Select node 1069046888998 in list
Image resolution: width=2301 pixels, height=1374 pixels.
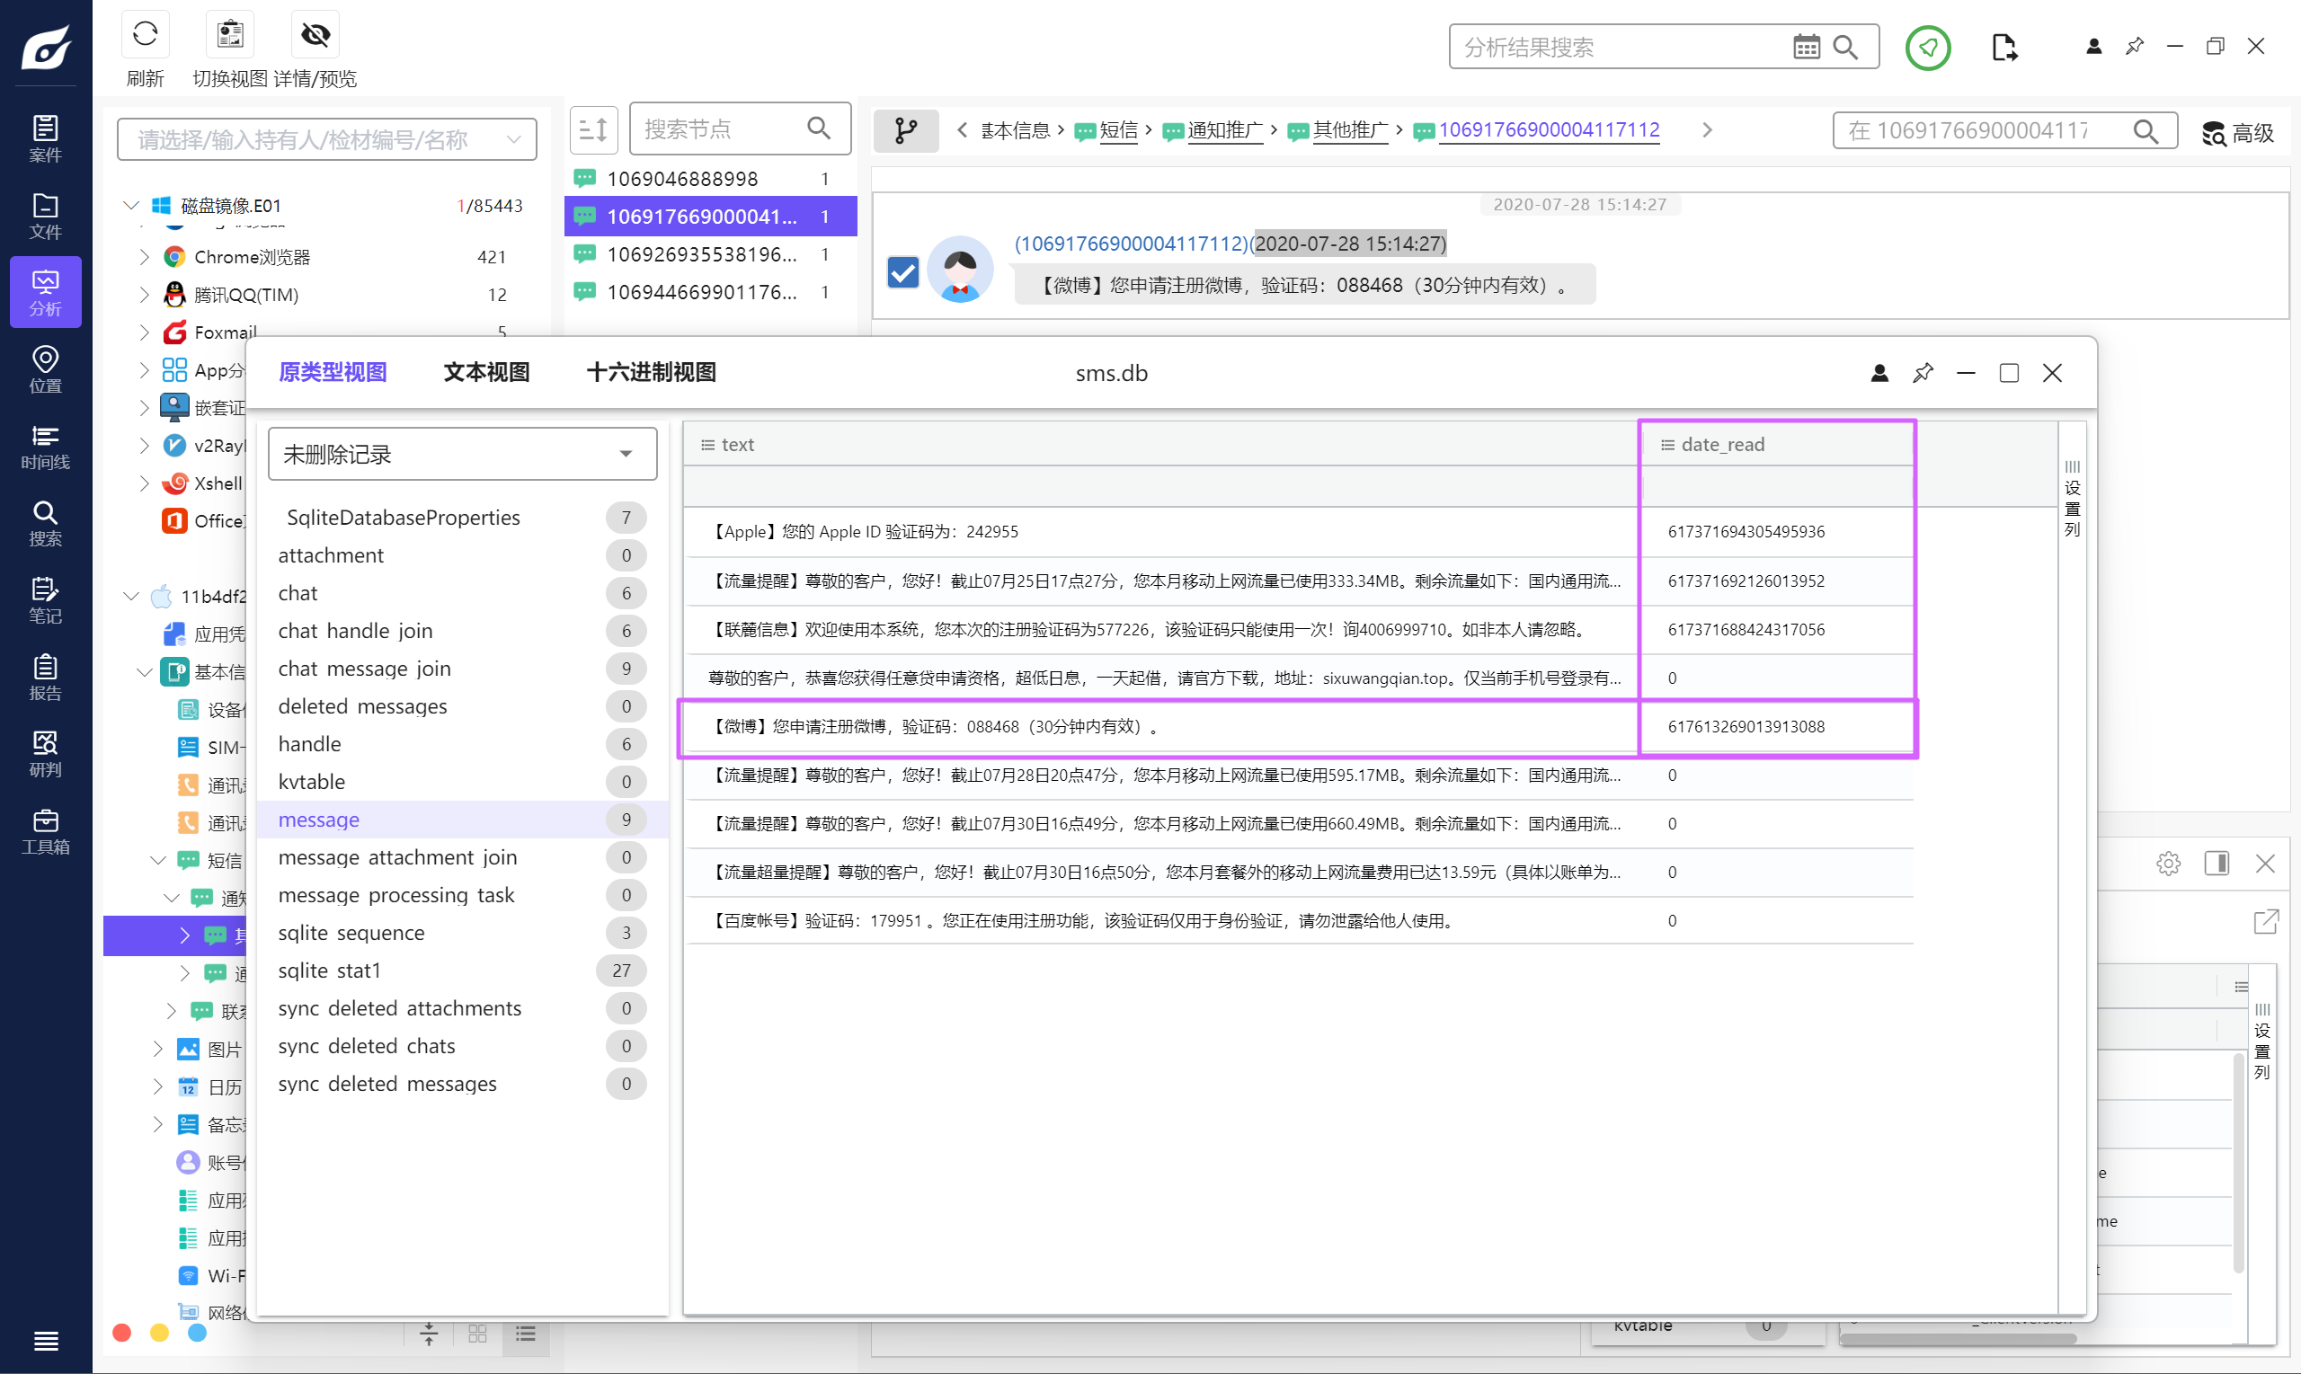710,179
